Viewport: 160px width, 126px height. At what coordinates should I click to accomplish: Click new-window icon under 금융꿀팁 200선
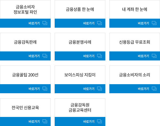click(x=45, y=89)
